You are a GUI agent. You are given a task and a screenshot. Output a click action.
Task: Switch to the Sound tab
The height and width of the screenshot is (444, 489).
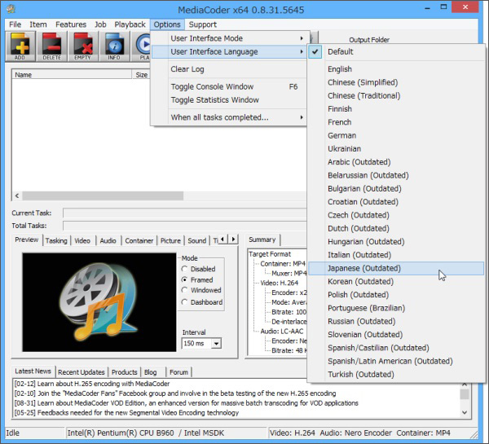[x=196, y=240]
